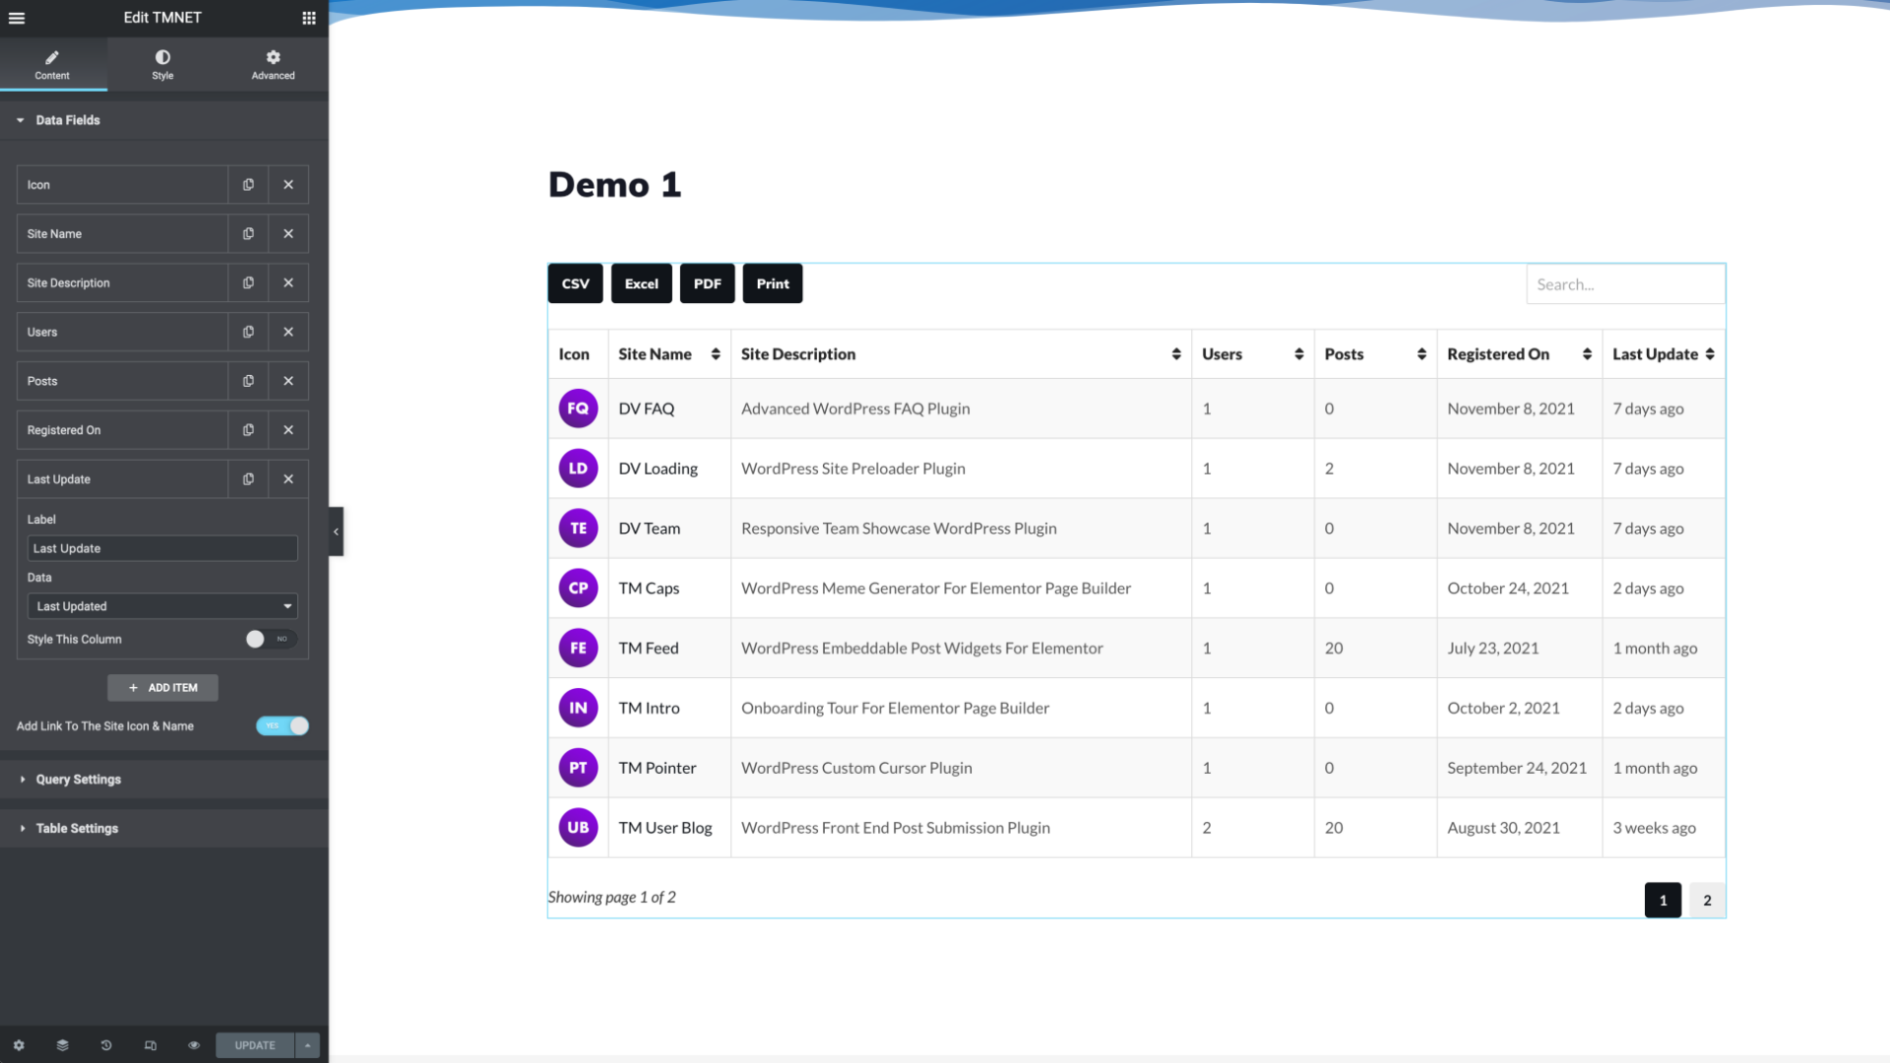
Task: Open the widgets grid icon
Action: point(308,18)
